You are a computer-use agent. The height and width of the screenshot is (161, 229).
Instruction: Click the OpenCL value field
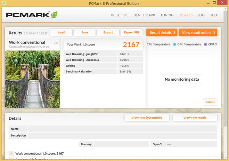pyautogui.click(x=191, y=144)
